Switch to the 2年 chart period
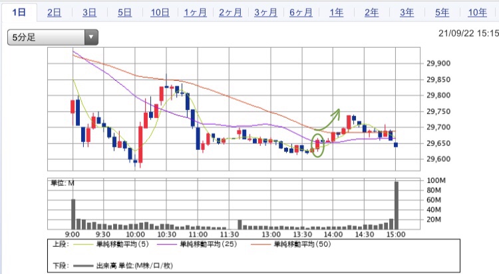This screenshot has width=499, height=274. click(x=372, y=13)
